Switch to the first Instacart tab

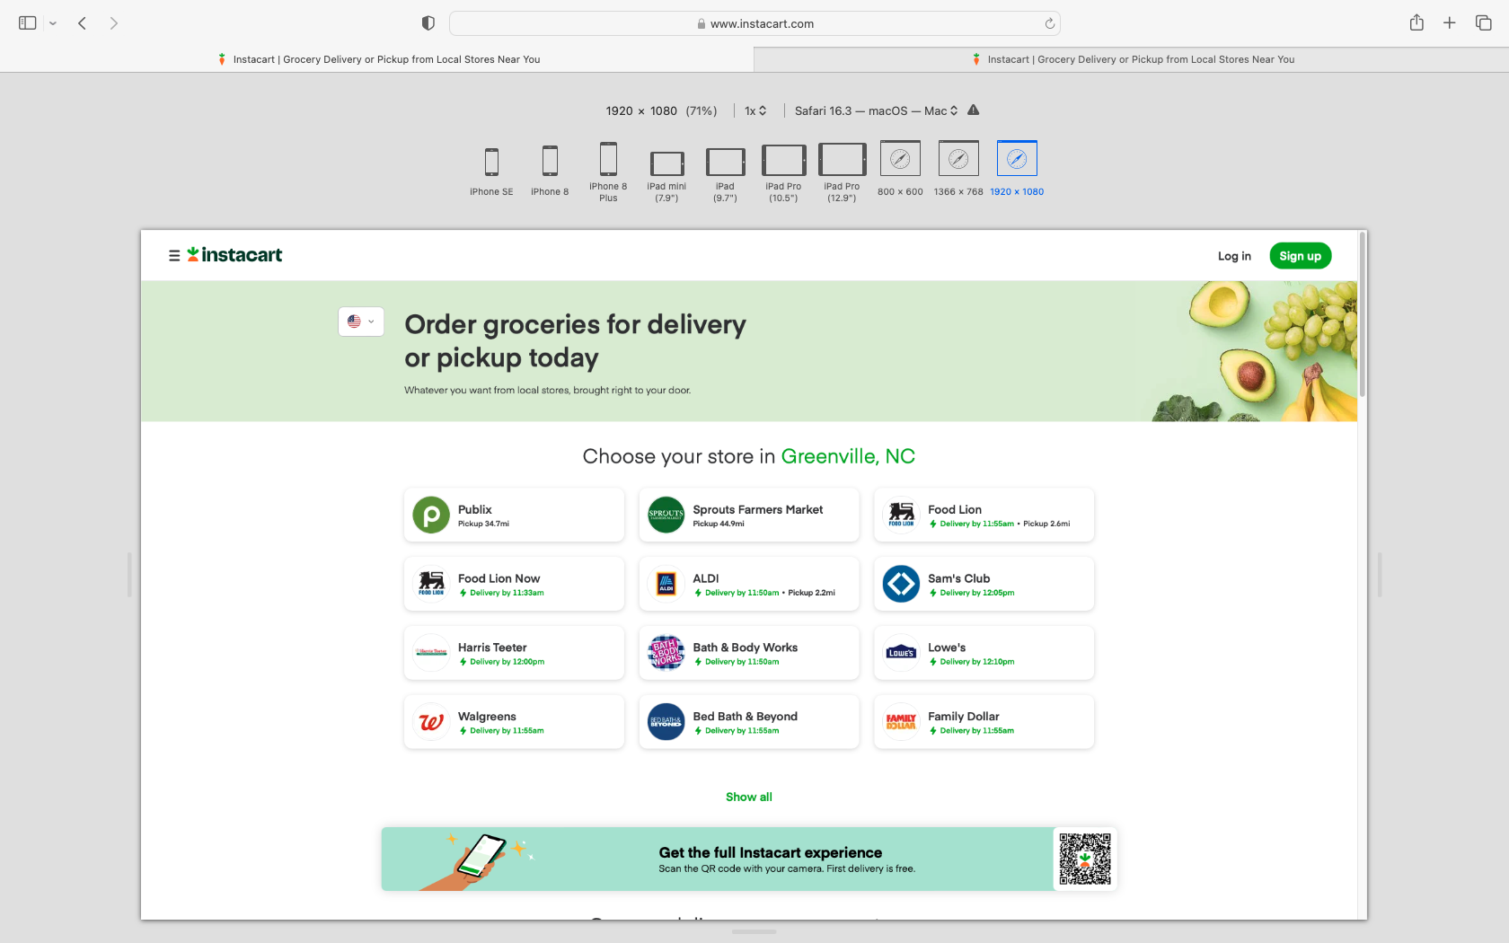pyautogui.click(x=377, y=59)
